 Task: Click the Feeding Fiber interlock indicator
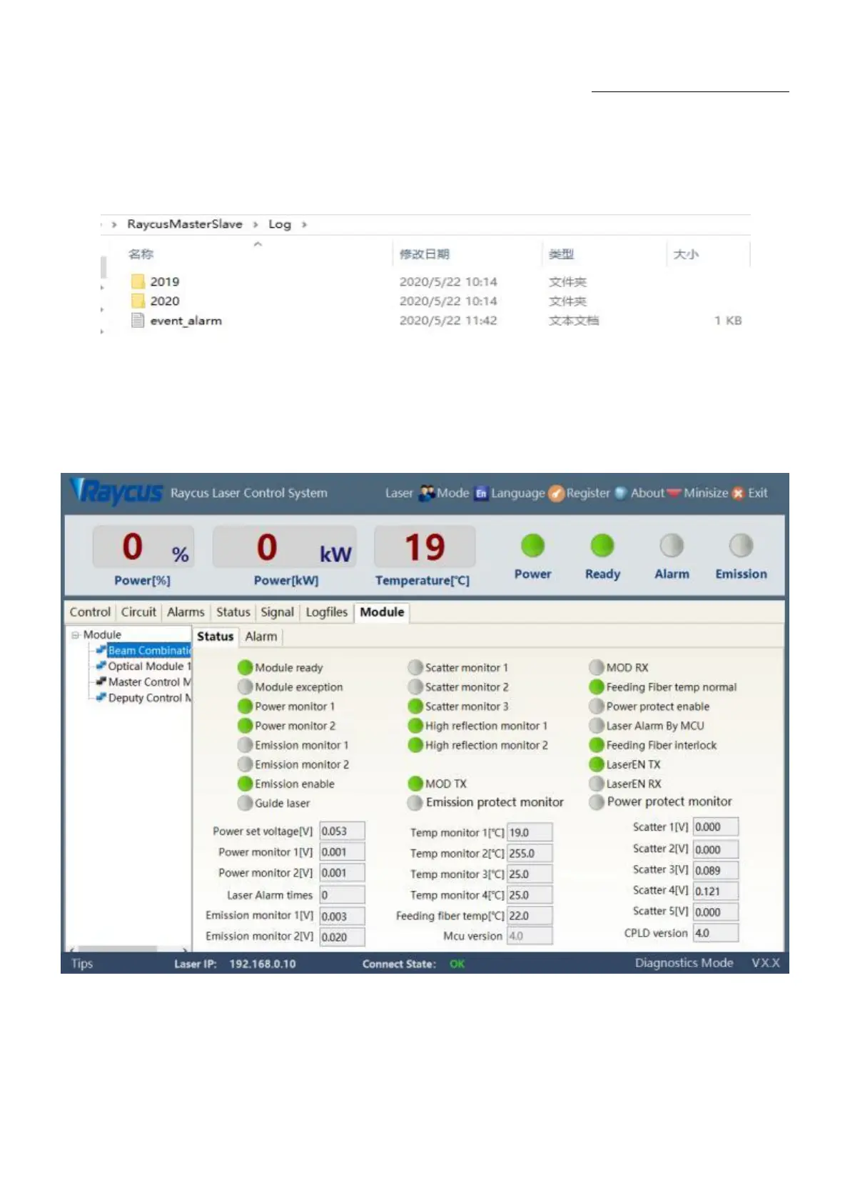tap(597, 744)
